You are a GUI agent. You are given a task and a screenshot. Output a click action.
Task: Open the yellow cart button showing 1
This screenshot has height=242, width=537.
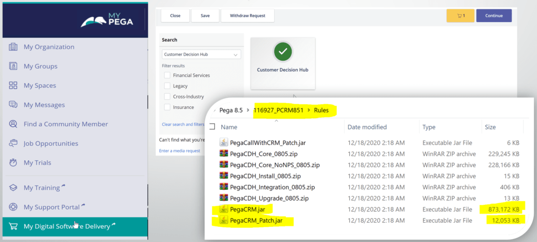(x=460, y=16)
